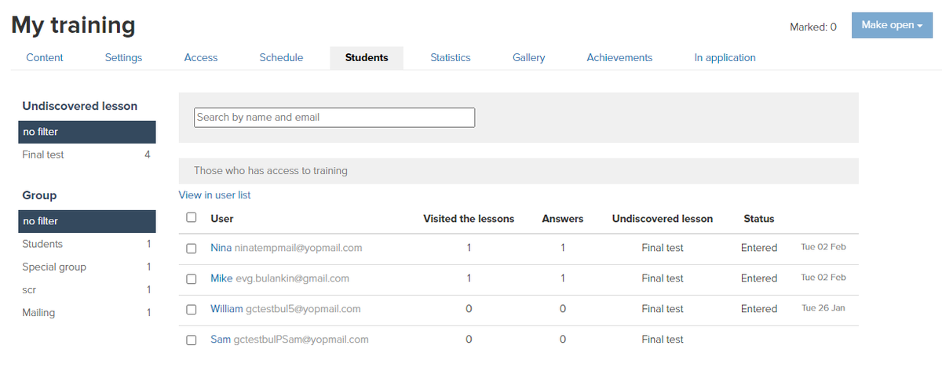Click the Search by name and email field

(x=334, y=118)
